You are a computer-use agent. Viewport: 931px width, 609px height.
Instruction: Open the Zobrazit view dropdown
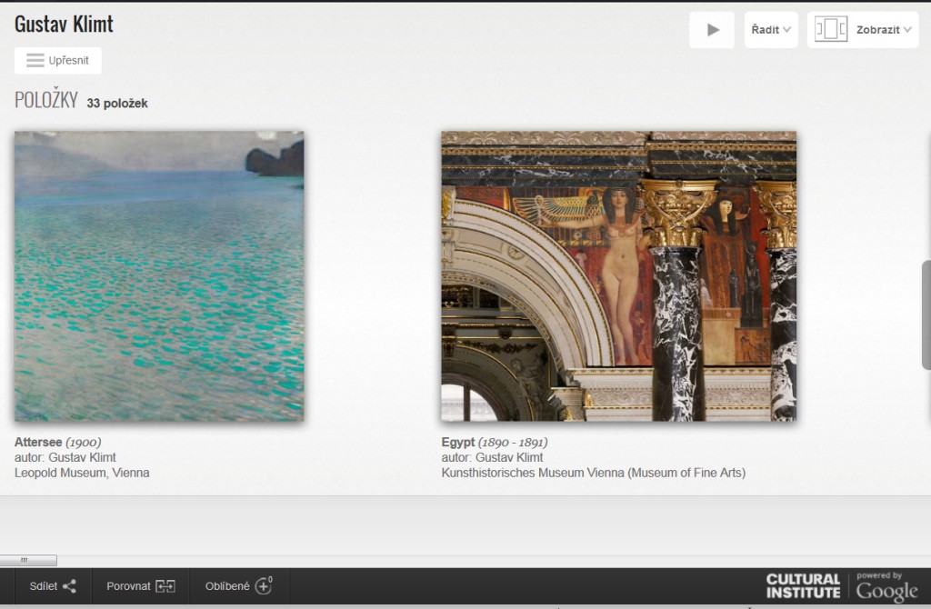[x=863, y=30]
